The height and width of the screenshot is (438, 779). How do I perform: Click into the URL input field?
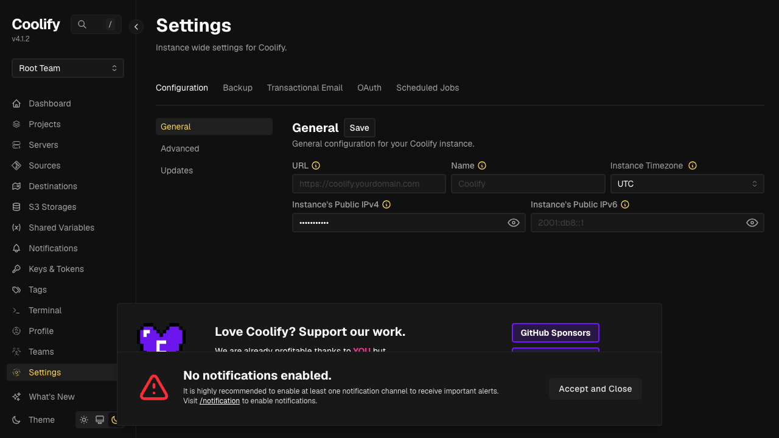[x=369, y=184]
